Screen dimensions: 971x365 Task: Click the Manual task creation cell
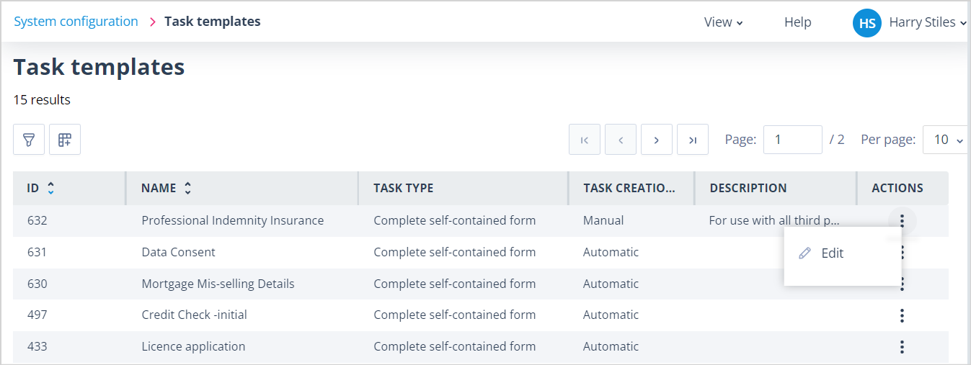pos(603,220)
